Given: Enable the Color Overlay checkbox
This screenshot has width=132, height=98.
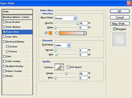Looking at the screenshot, I should tap(4, 61).
